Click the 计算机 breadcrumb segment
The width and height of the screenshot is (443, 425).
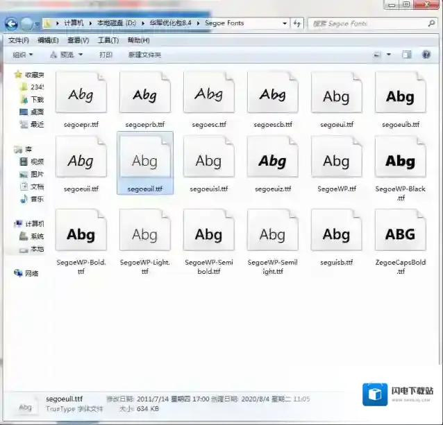pyautogui.click(x=74, y=23)
